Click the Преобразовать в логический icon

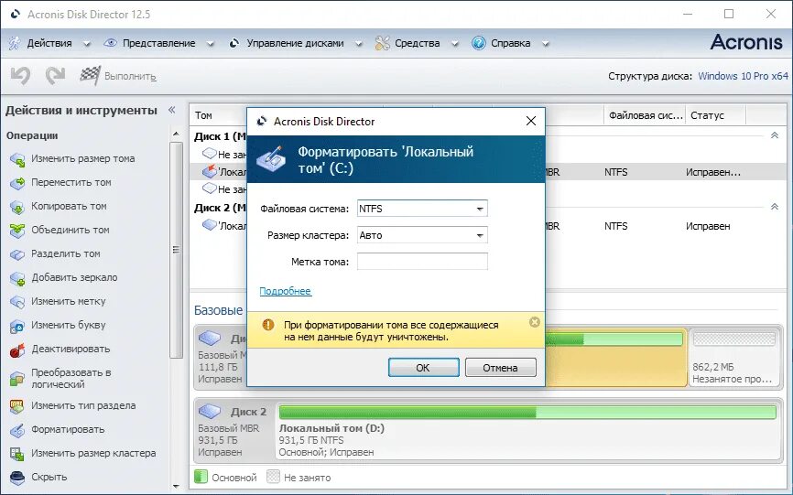tap(17, 378)
